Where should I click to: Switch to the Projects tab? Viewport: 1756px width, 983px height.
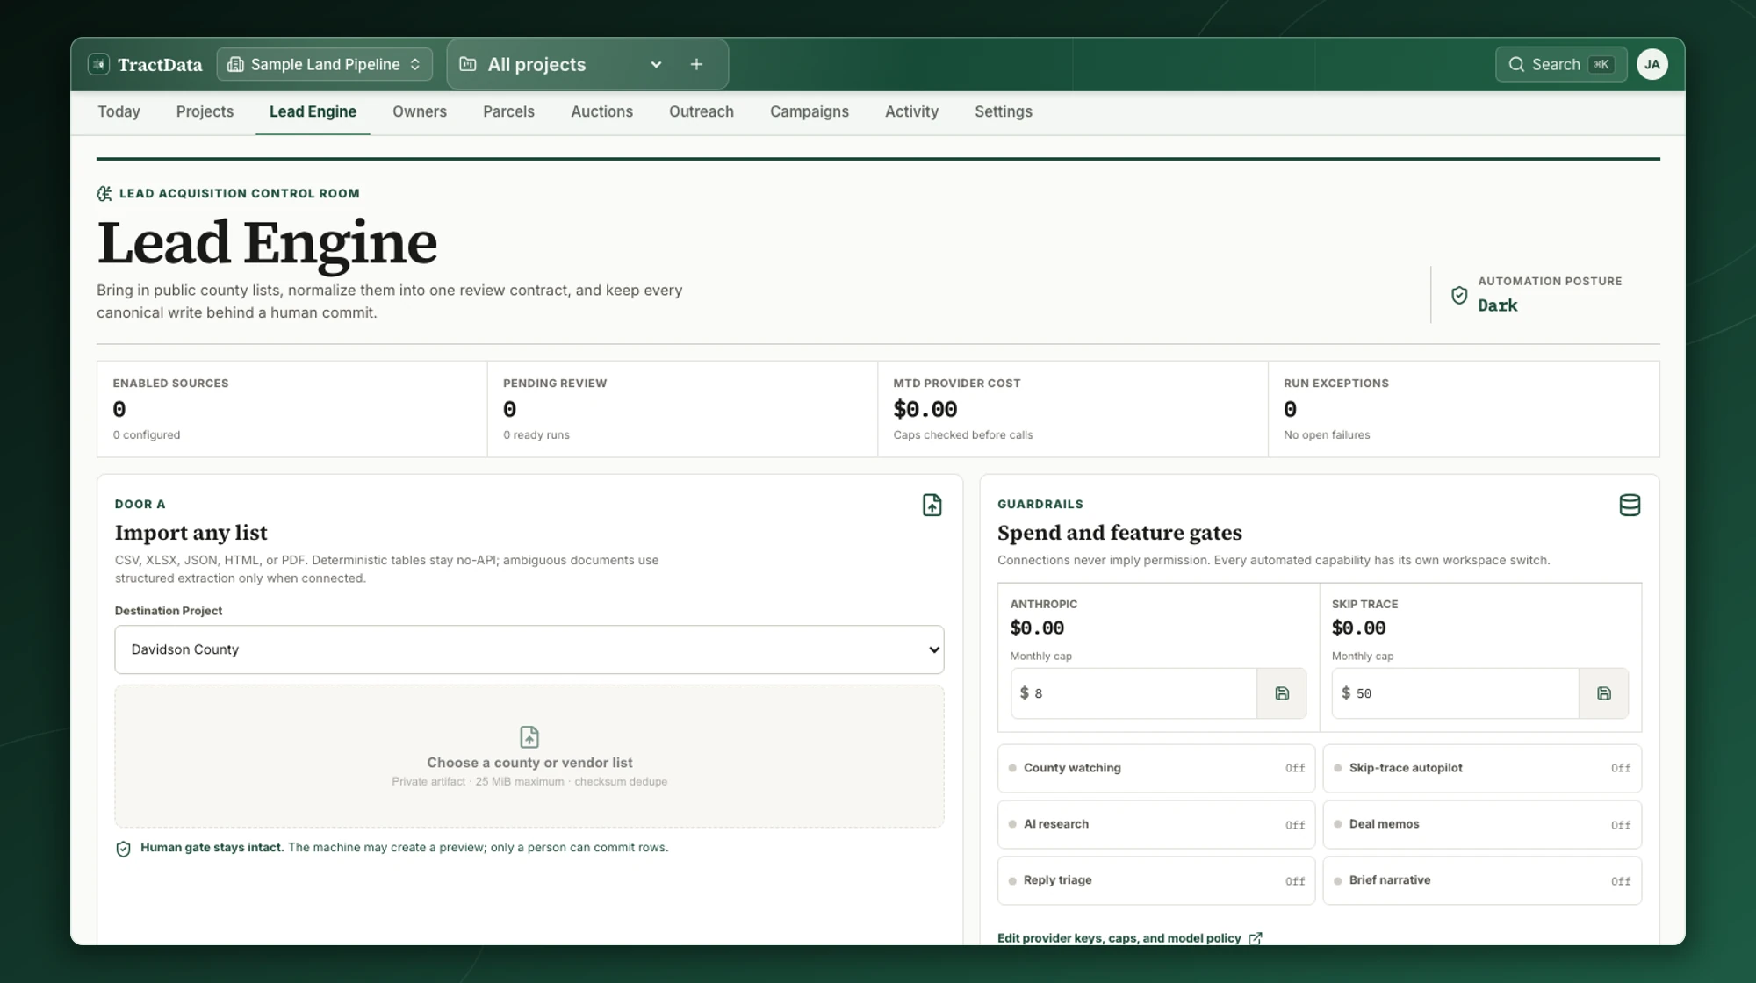(x=205, y=111)
